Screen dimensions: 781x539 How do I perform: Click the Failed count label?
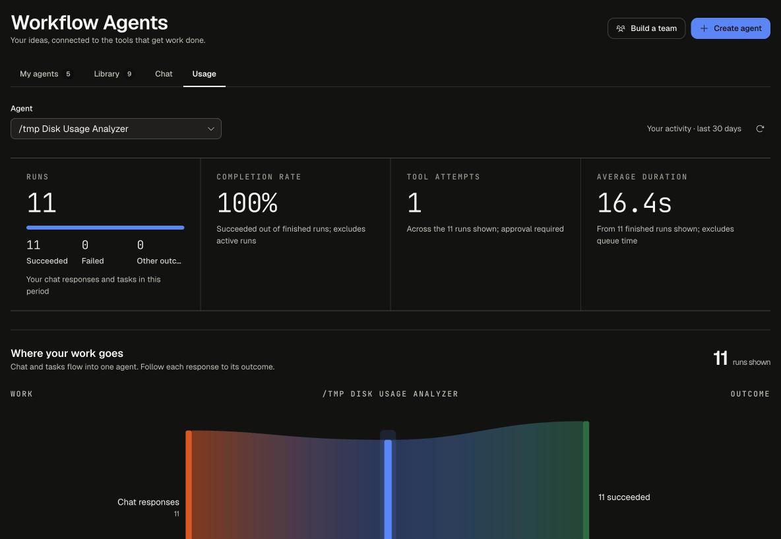pos(92,261)
